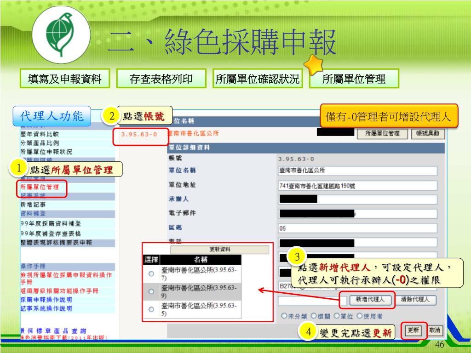The height and width of the screenshot is (353, 471).
Task: Open 99年度採購資料補登 sidebar item
Action: point(51,224)
